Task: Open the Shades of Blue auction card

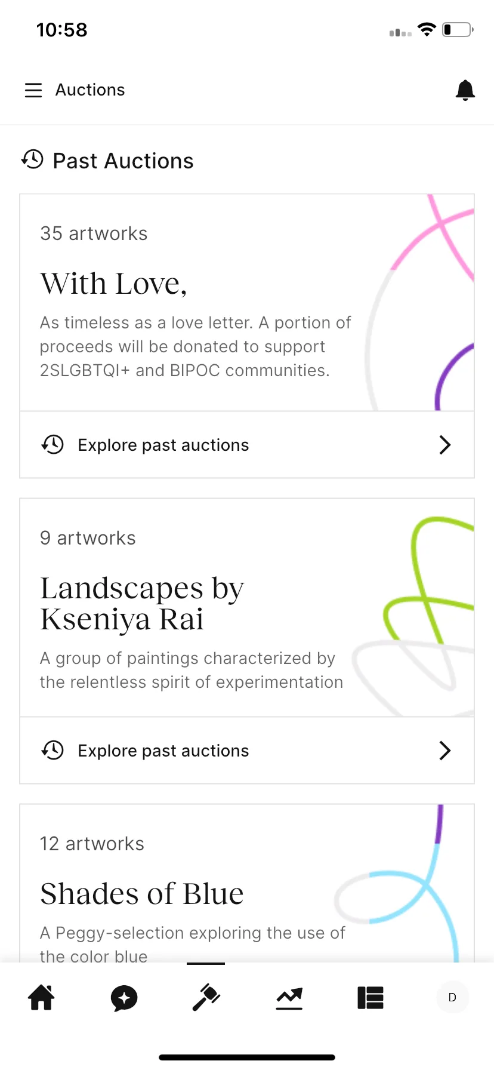Action: point(247,883)
